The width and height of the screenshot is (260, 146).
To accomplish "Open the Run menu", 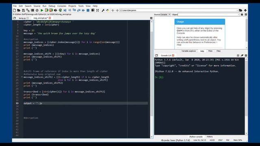I will click(44, 6).
